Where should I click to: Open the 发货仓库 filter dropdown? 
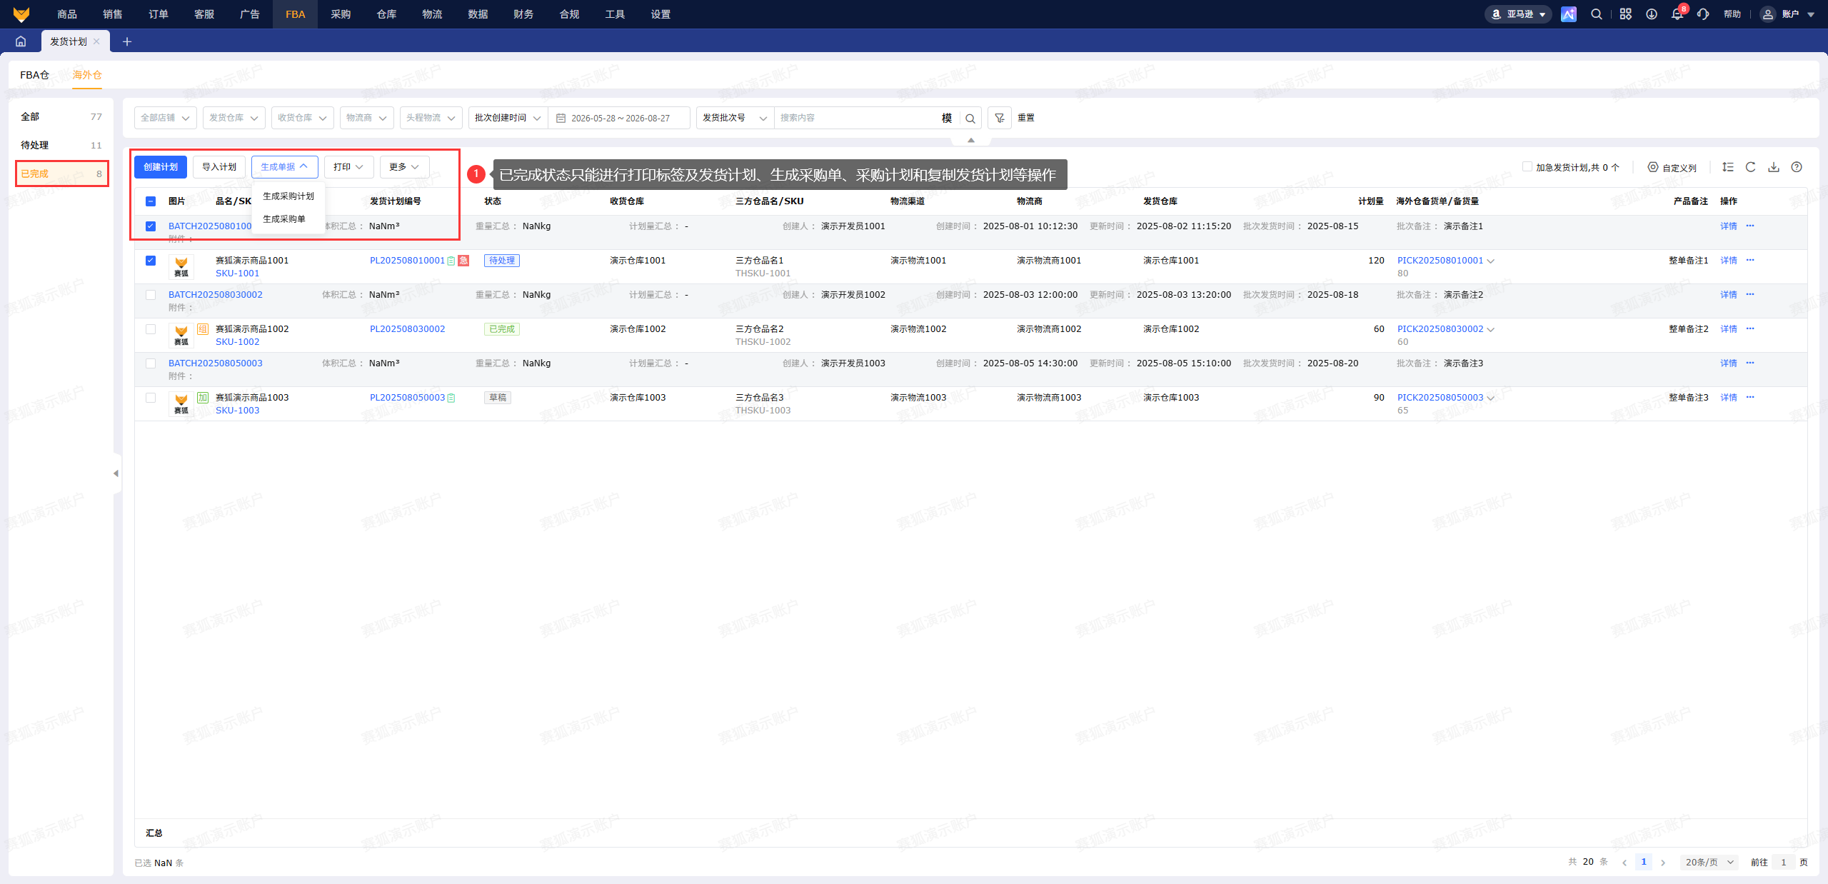(234, 118)
